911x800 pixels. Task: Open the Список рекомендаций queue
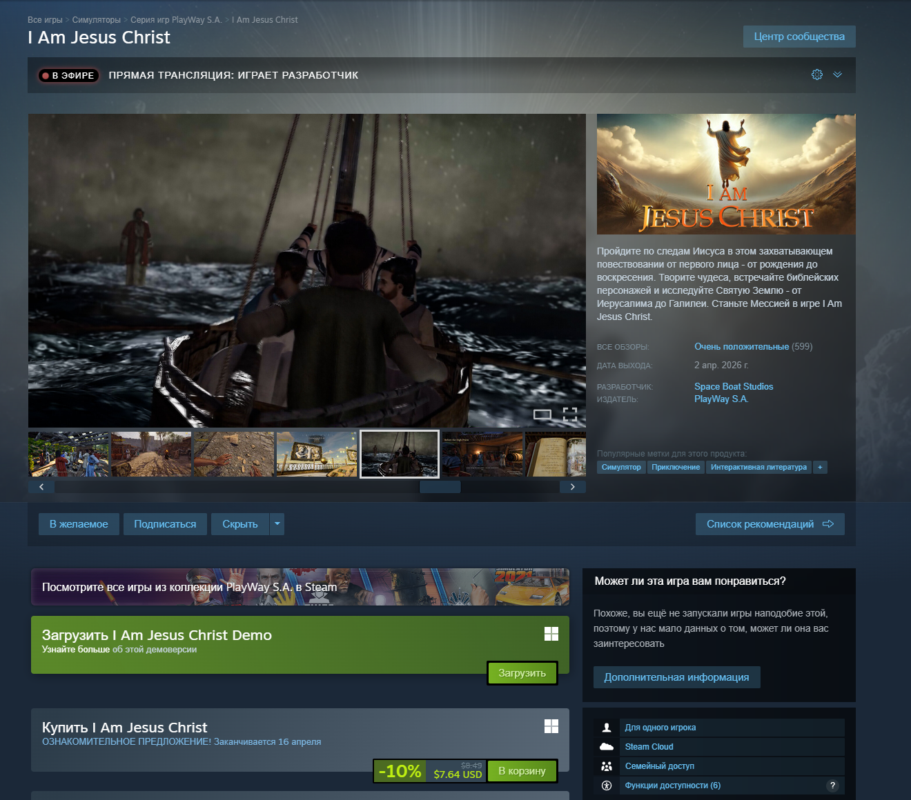click(x=770, y=524)
